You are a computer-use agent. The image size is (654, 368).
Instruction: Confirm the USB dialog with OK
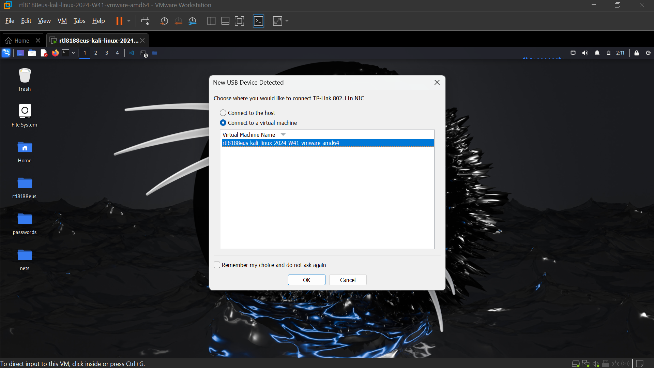pyautogui.click(x=307, y=280)
